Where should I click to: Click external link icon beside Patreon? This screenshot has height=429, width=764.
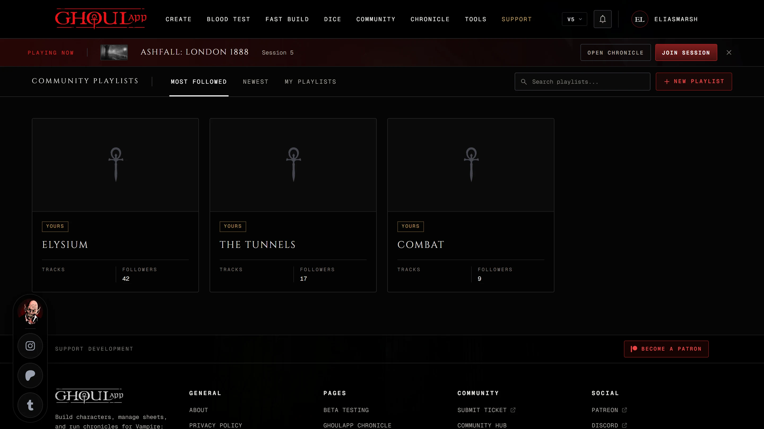(x=624, y=410)
